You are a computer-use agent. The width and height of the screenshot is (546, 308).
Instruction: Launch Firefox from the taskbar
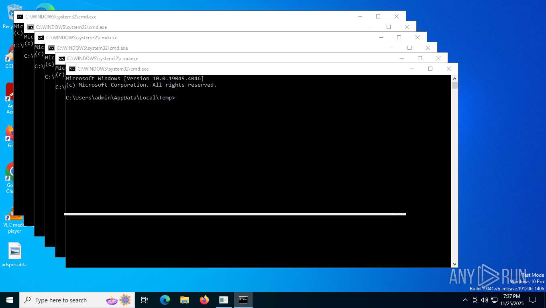(204, 300)
